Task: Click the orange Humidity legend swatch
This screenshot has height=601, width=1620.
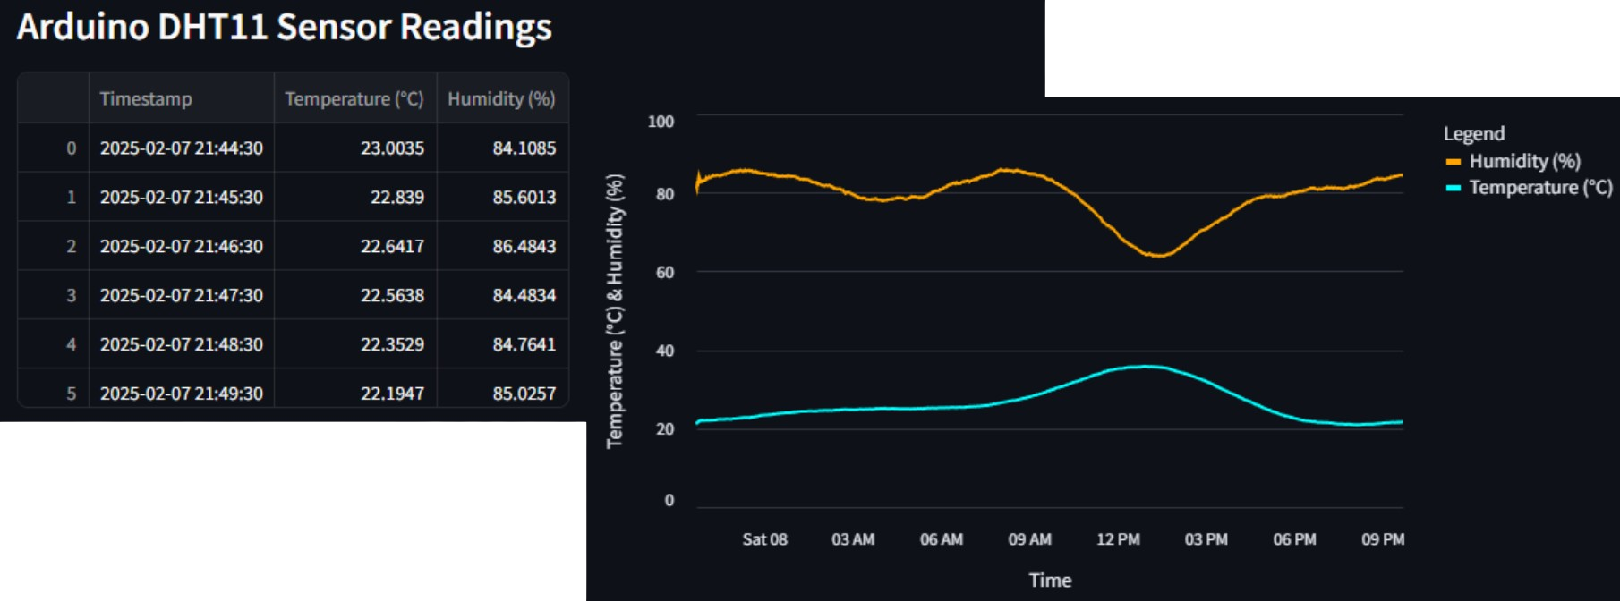Action: pyautogui.click(x=1454, y=162)
